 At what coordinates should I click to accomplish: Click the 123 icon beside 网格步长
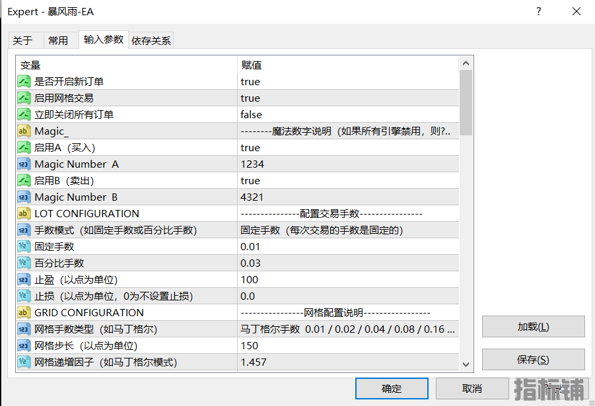tap(24, 346)
